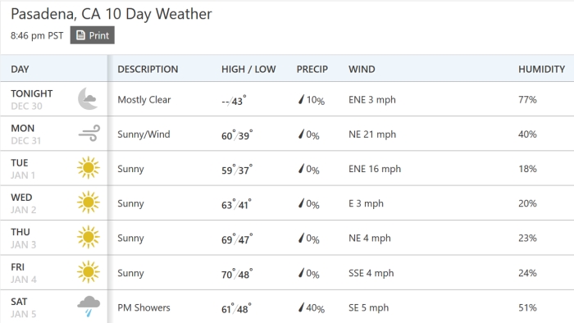Screen dimensions: 574x323
Task: Click the raindrop icon beside 40% precip
Action: click(301, 307)
